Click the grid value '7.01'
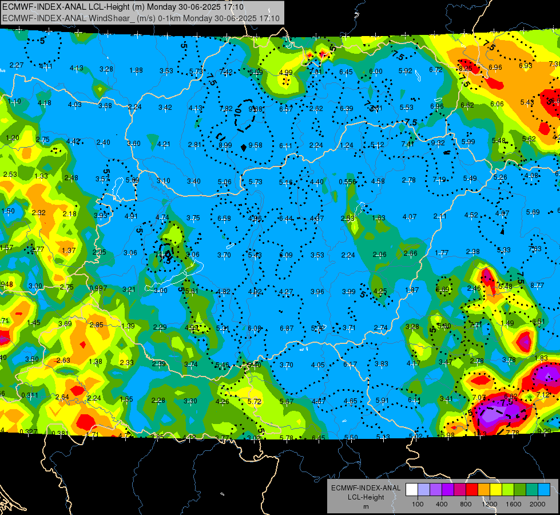Viewport: 560px width, 515px height. pyautogui.click(x=316, y=72)
